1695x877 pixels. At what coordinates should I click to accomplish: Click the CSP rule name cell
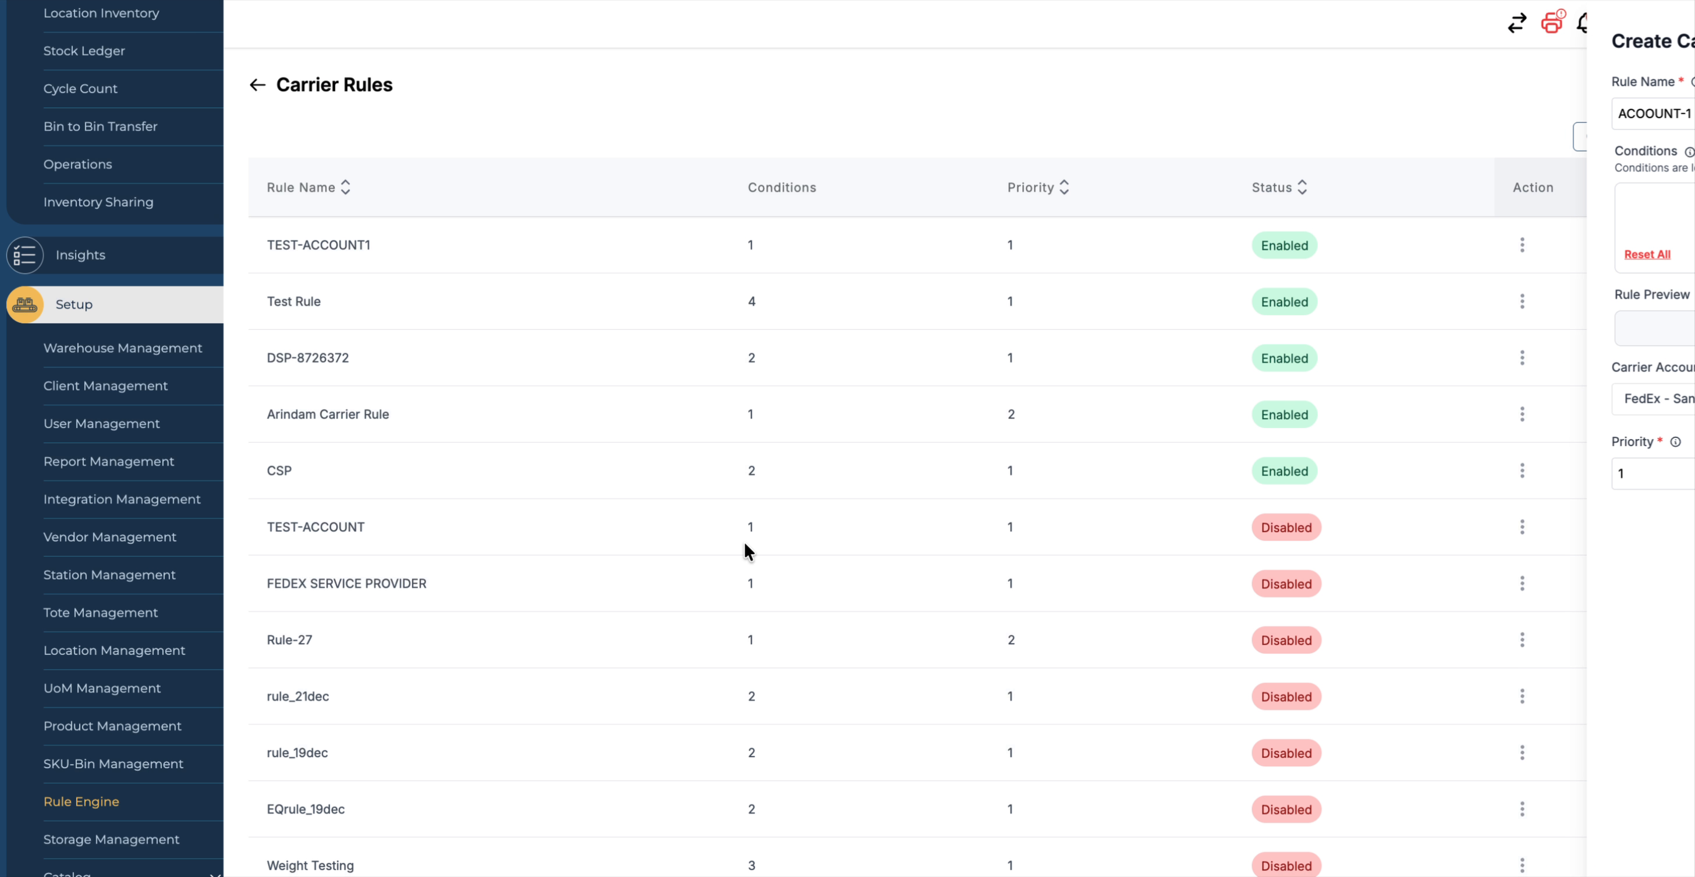point(279,470)
